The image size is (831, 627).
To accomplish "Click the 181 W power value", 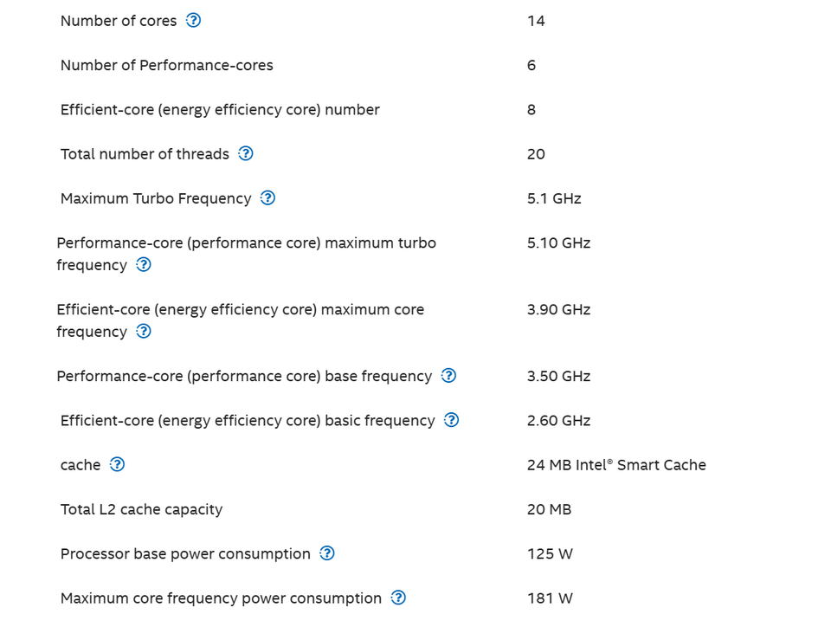I will pyautogui.click(x=550, y=598).
